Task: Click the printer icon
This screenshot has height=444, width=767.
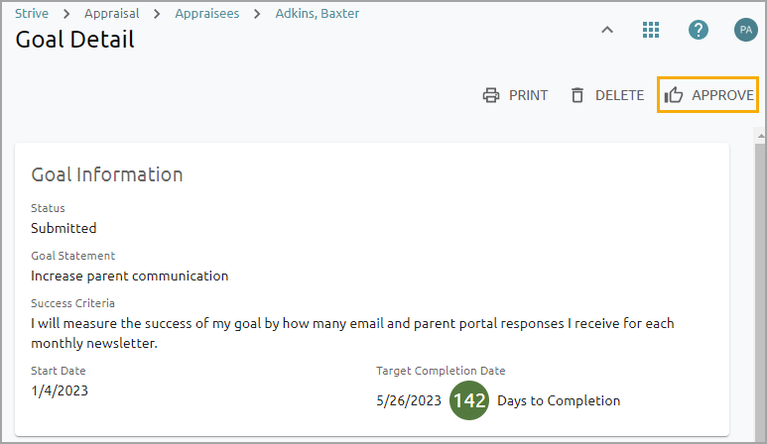Action: [x=490, y=96]
